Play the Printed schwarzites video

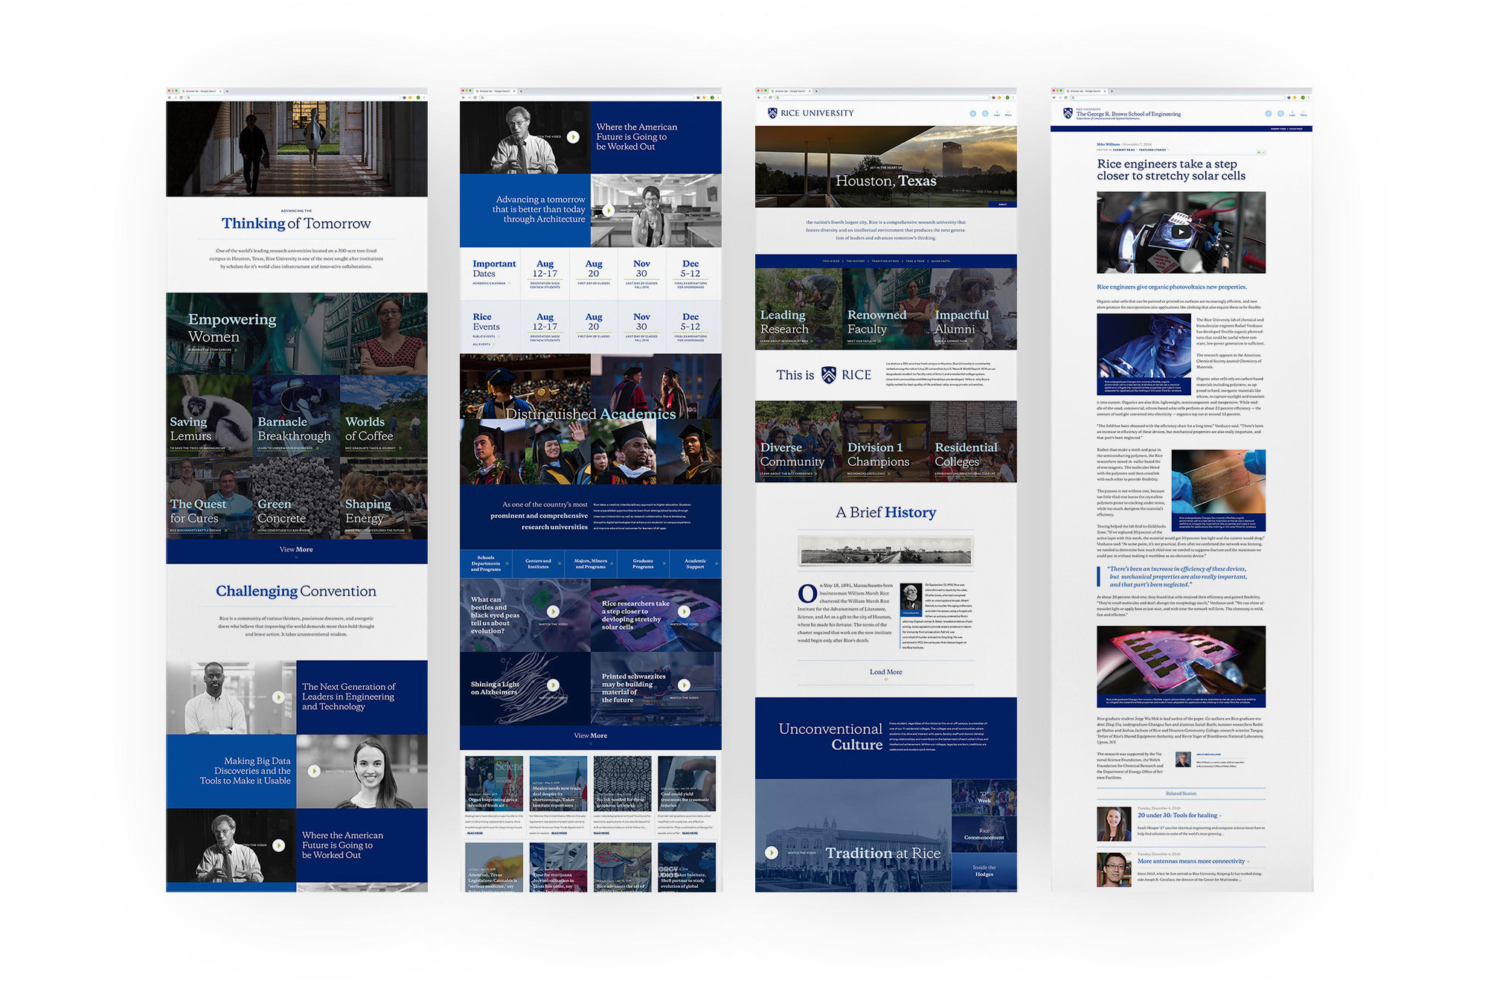(x=684, y=685)
